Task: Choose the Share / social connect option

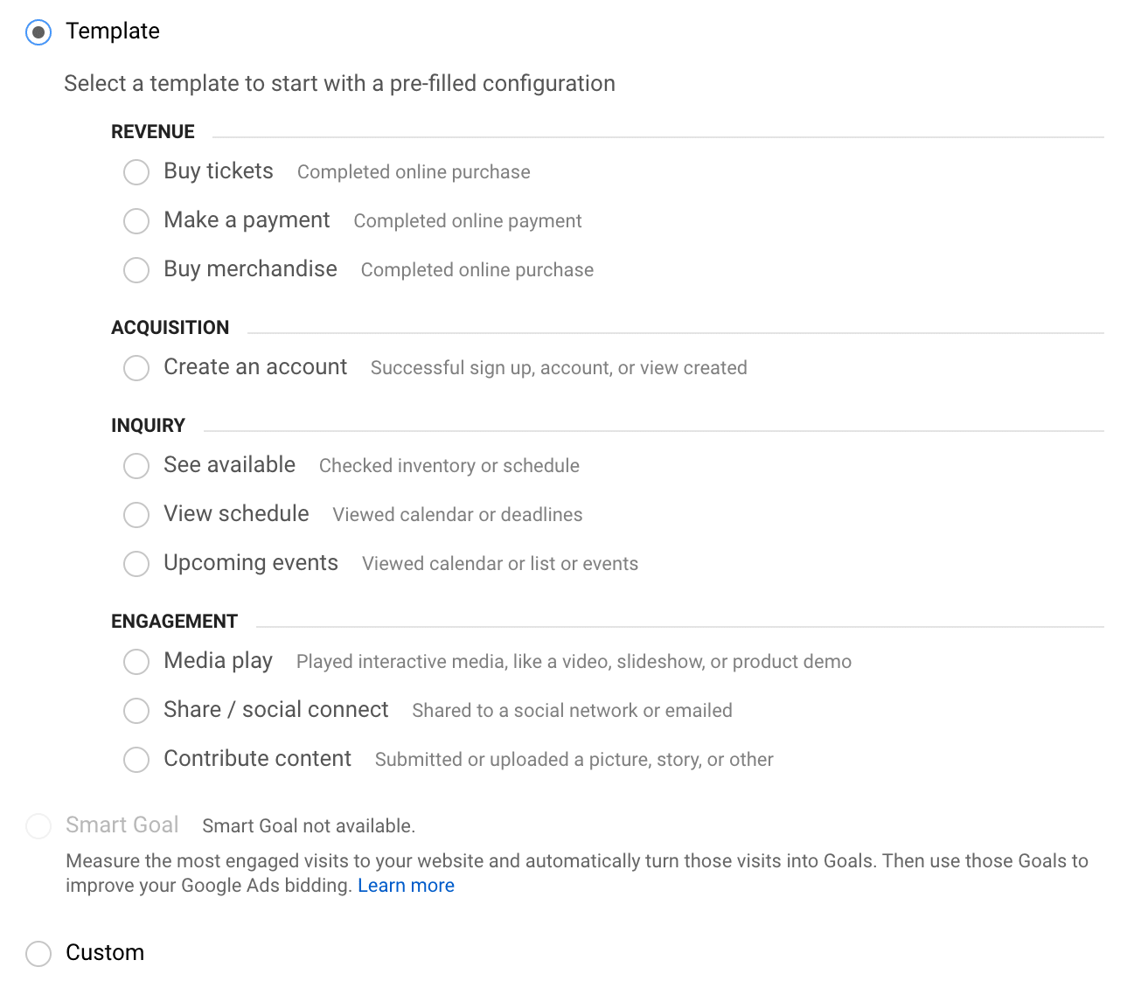Action: tap(136, 711)
